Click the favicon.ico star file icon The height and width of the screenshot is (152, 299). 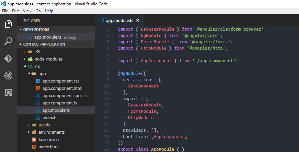(x=34, y=139)
